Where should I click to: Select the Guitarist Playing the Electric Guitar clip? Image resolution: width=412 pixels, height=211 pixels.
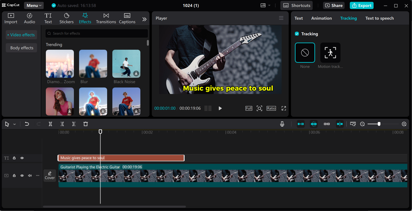[233, 176]
